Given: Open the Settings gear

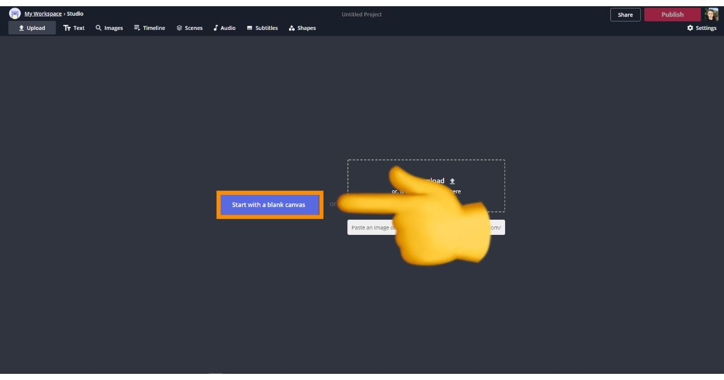Looking at the screenshot, I should tap(701, 28).
